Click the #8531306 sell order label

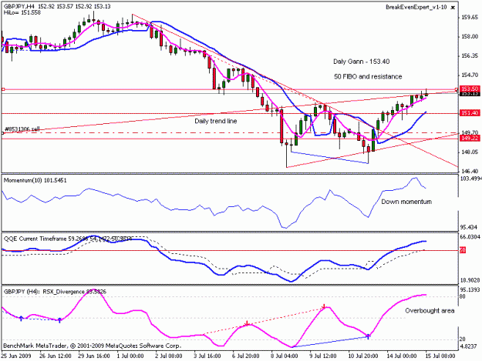(x=22, y=129)
